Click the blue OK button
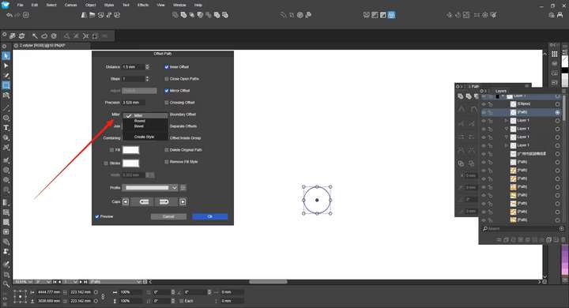This screenshot has width=569, height=308. point(209,216)
